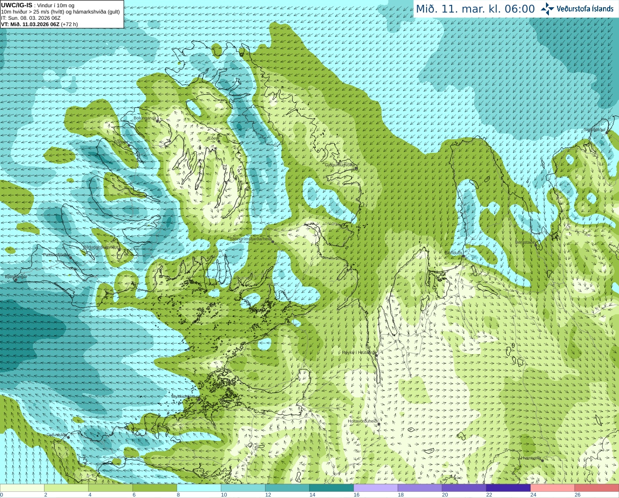
Task: Click the Gufuskálar station label
Action: pyautogui.click(x=56, y=435)
